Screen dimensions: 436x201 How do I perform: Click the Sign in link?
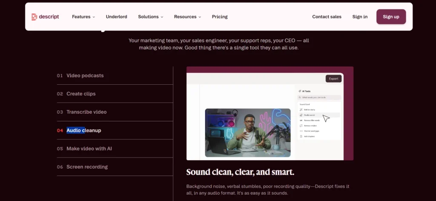[360, 17]
